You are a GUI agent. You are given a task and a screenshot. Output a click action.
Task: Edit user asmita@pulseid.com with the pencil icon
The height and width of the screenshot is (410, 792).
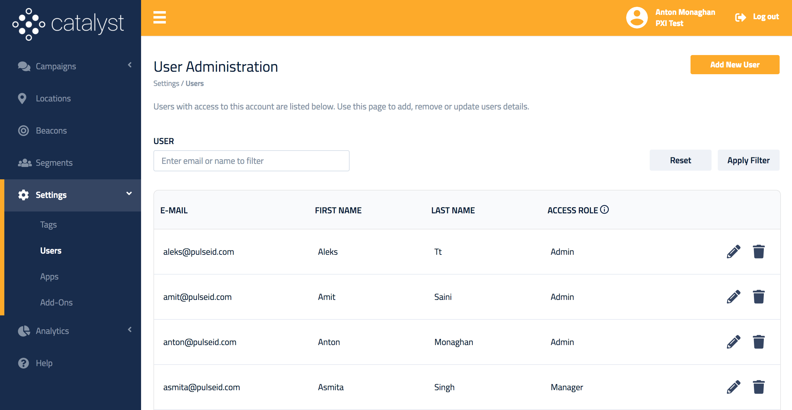[x=734, y=387]
